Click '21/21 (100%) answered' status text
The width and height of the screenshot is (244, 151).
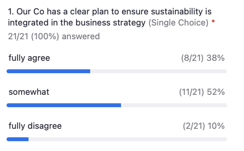click(54, 36)
